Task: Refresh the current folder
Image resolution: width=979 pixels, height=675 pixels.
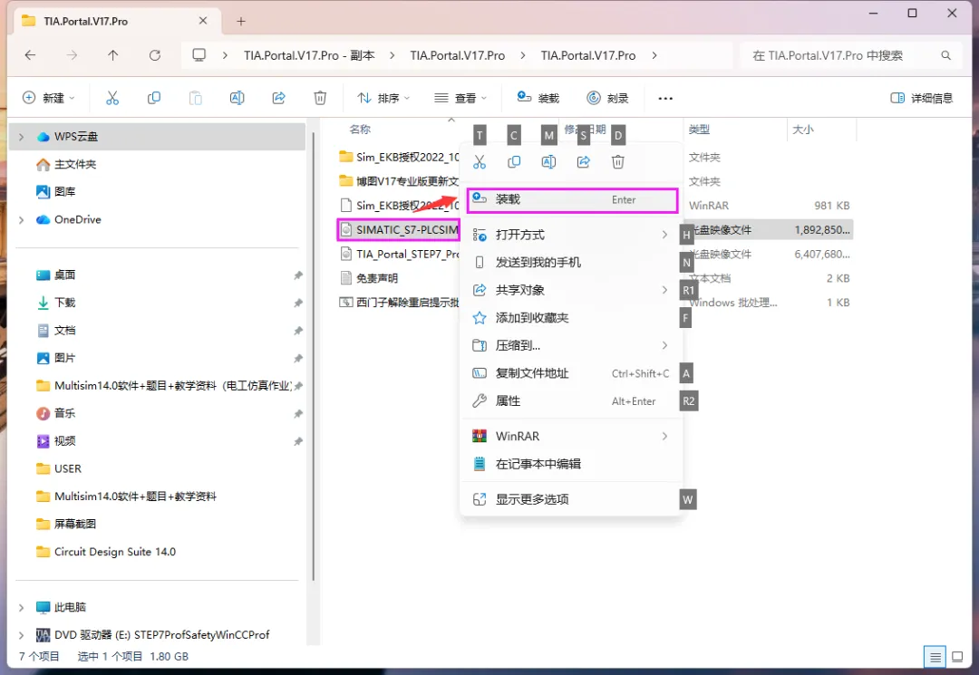Action: pos(155,55)
